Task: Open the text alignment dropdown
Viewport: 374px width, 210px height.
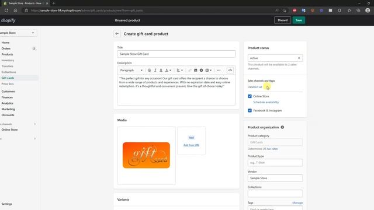Action: click(179, 70)
